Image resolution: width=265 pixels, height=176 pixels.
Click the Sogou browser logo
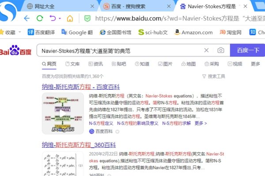tap(8, 11)
